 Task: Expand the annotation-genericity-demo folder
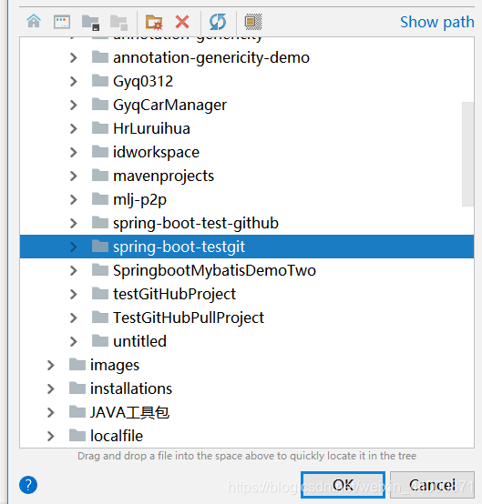pyautogui.click(x=74, y=58)
